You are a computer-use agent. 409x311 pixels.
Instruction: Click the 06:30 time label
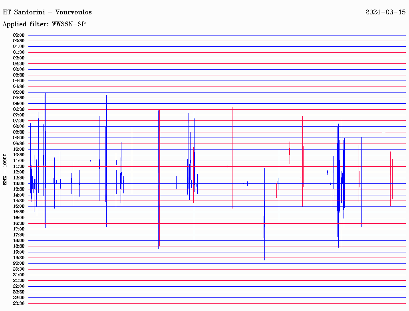click(x=19, y=109)
